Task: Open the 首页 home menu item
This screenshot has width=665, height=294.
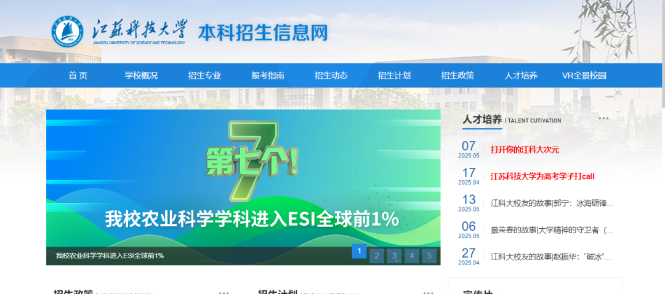Action: (x=78, y=76)
